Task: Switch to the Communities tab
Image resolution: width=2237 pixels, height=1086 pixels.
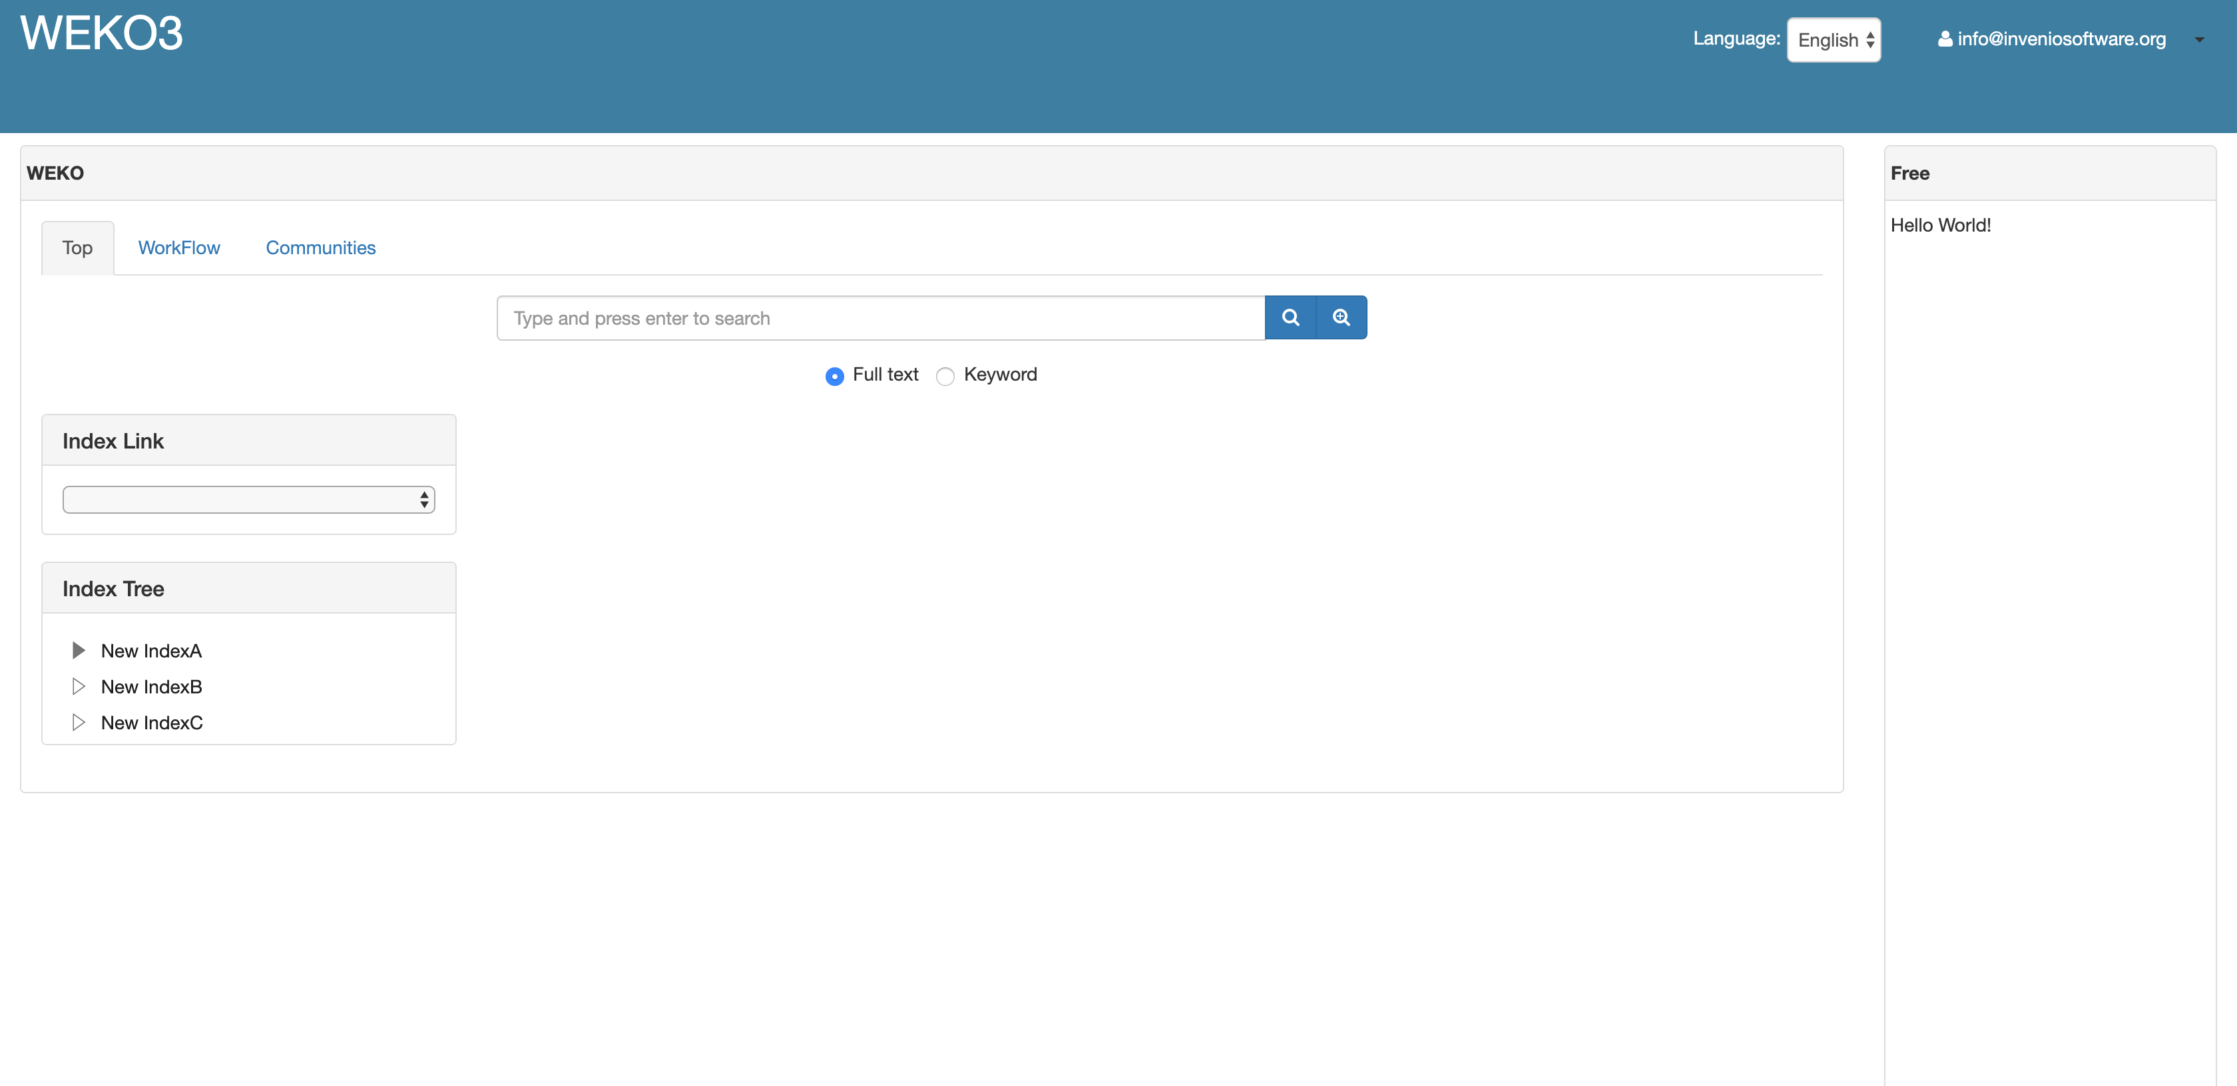Action: tap(320, 248)
